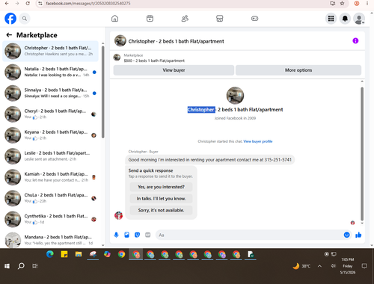Open the Reels video icon

click(150, 19)
